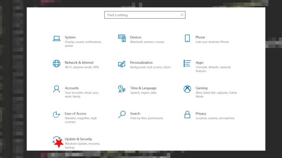Click 'Find my files, permissions' description

(146, 118)
